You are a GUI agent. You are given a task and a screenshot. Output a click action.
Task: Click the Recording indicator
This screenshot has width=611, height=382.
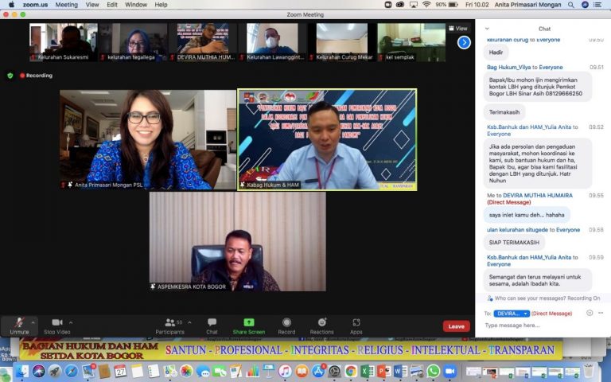click(36, 76)
